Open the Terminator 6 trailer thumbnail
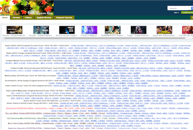This screenshot has height=130, width=193. 112,30
